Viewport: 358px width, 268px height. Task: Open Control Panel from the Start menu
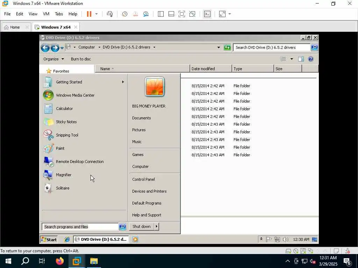pos(143,179)
